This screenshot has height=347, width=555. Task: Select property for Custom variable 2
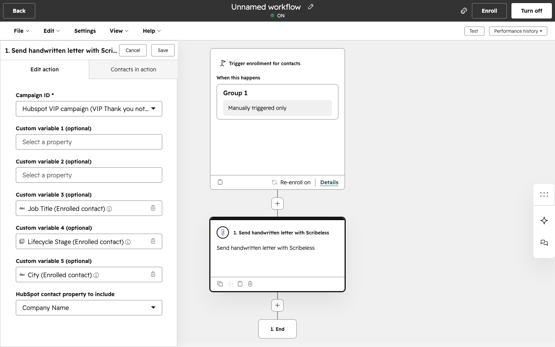89,175
